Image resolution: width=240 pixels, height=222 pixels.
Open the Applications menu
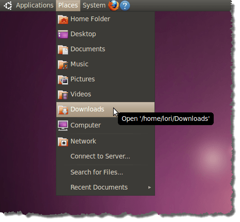point(35,6)
